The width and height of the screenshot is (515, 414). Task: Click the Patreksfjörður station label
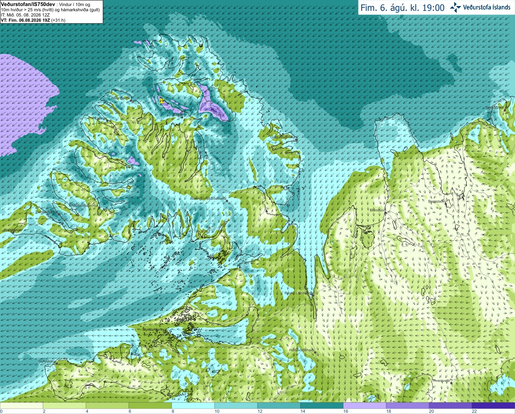46,211
